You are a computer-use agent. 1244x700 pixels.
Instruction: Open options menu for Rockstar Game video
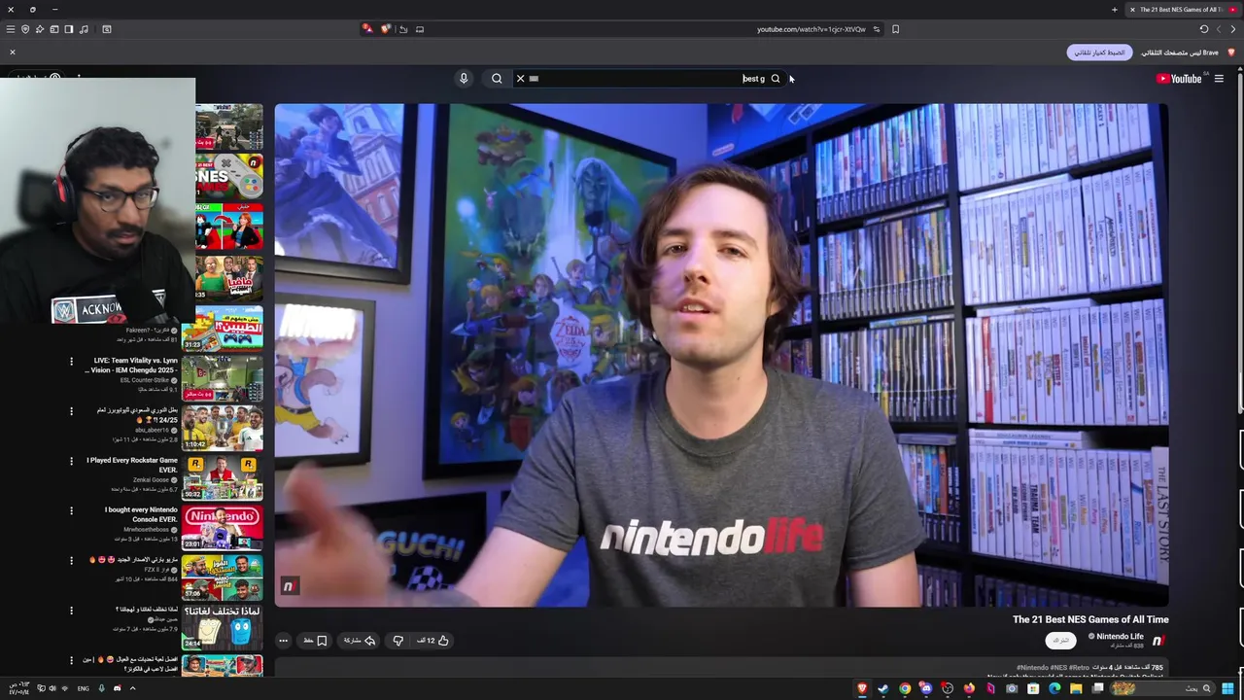coord(71,461)
